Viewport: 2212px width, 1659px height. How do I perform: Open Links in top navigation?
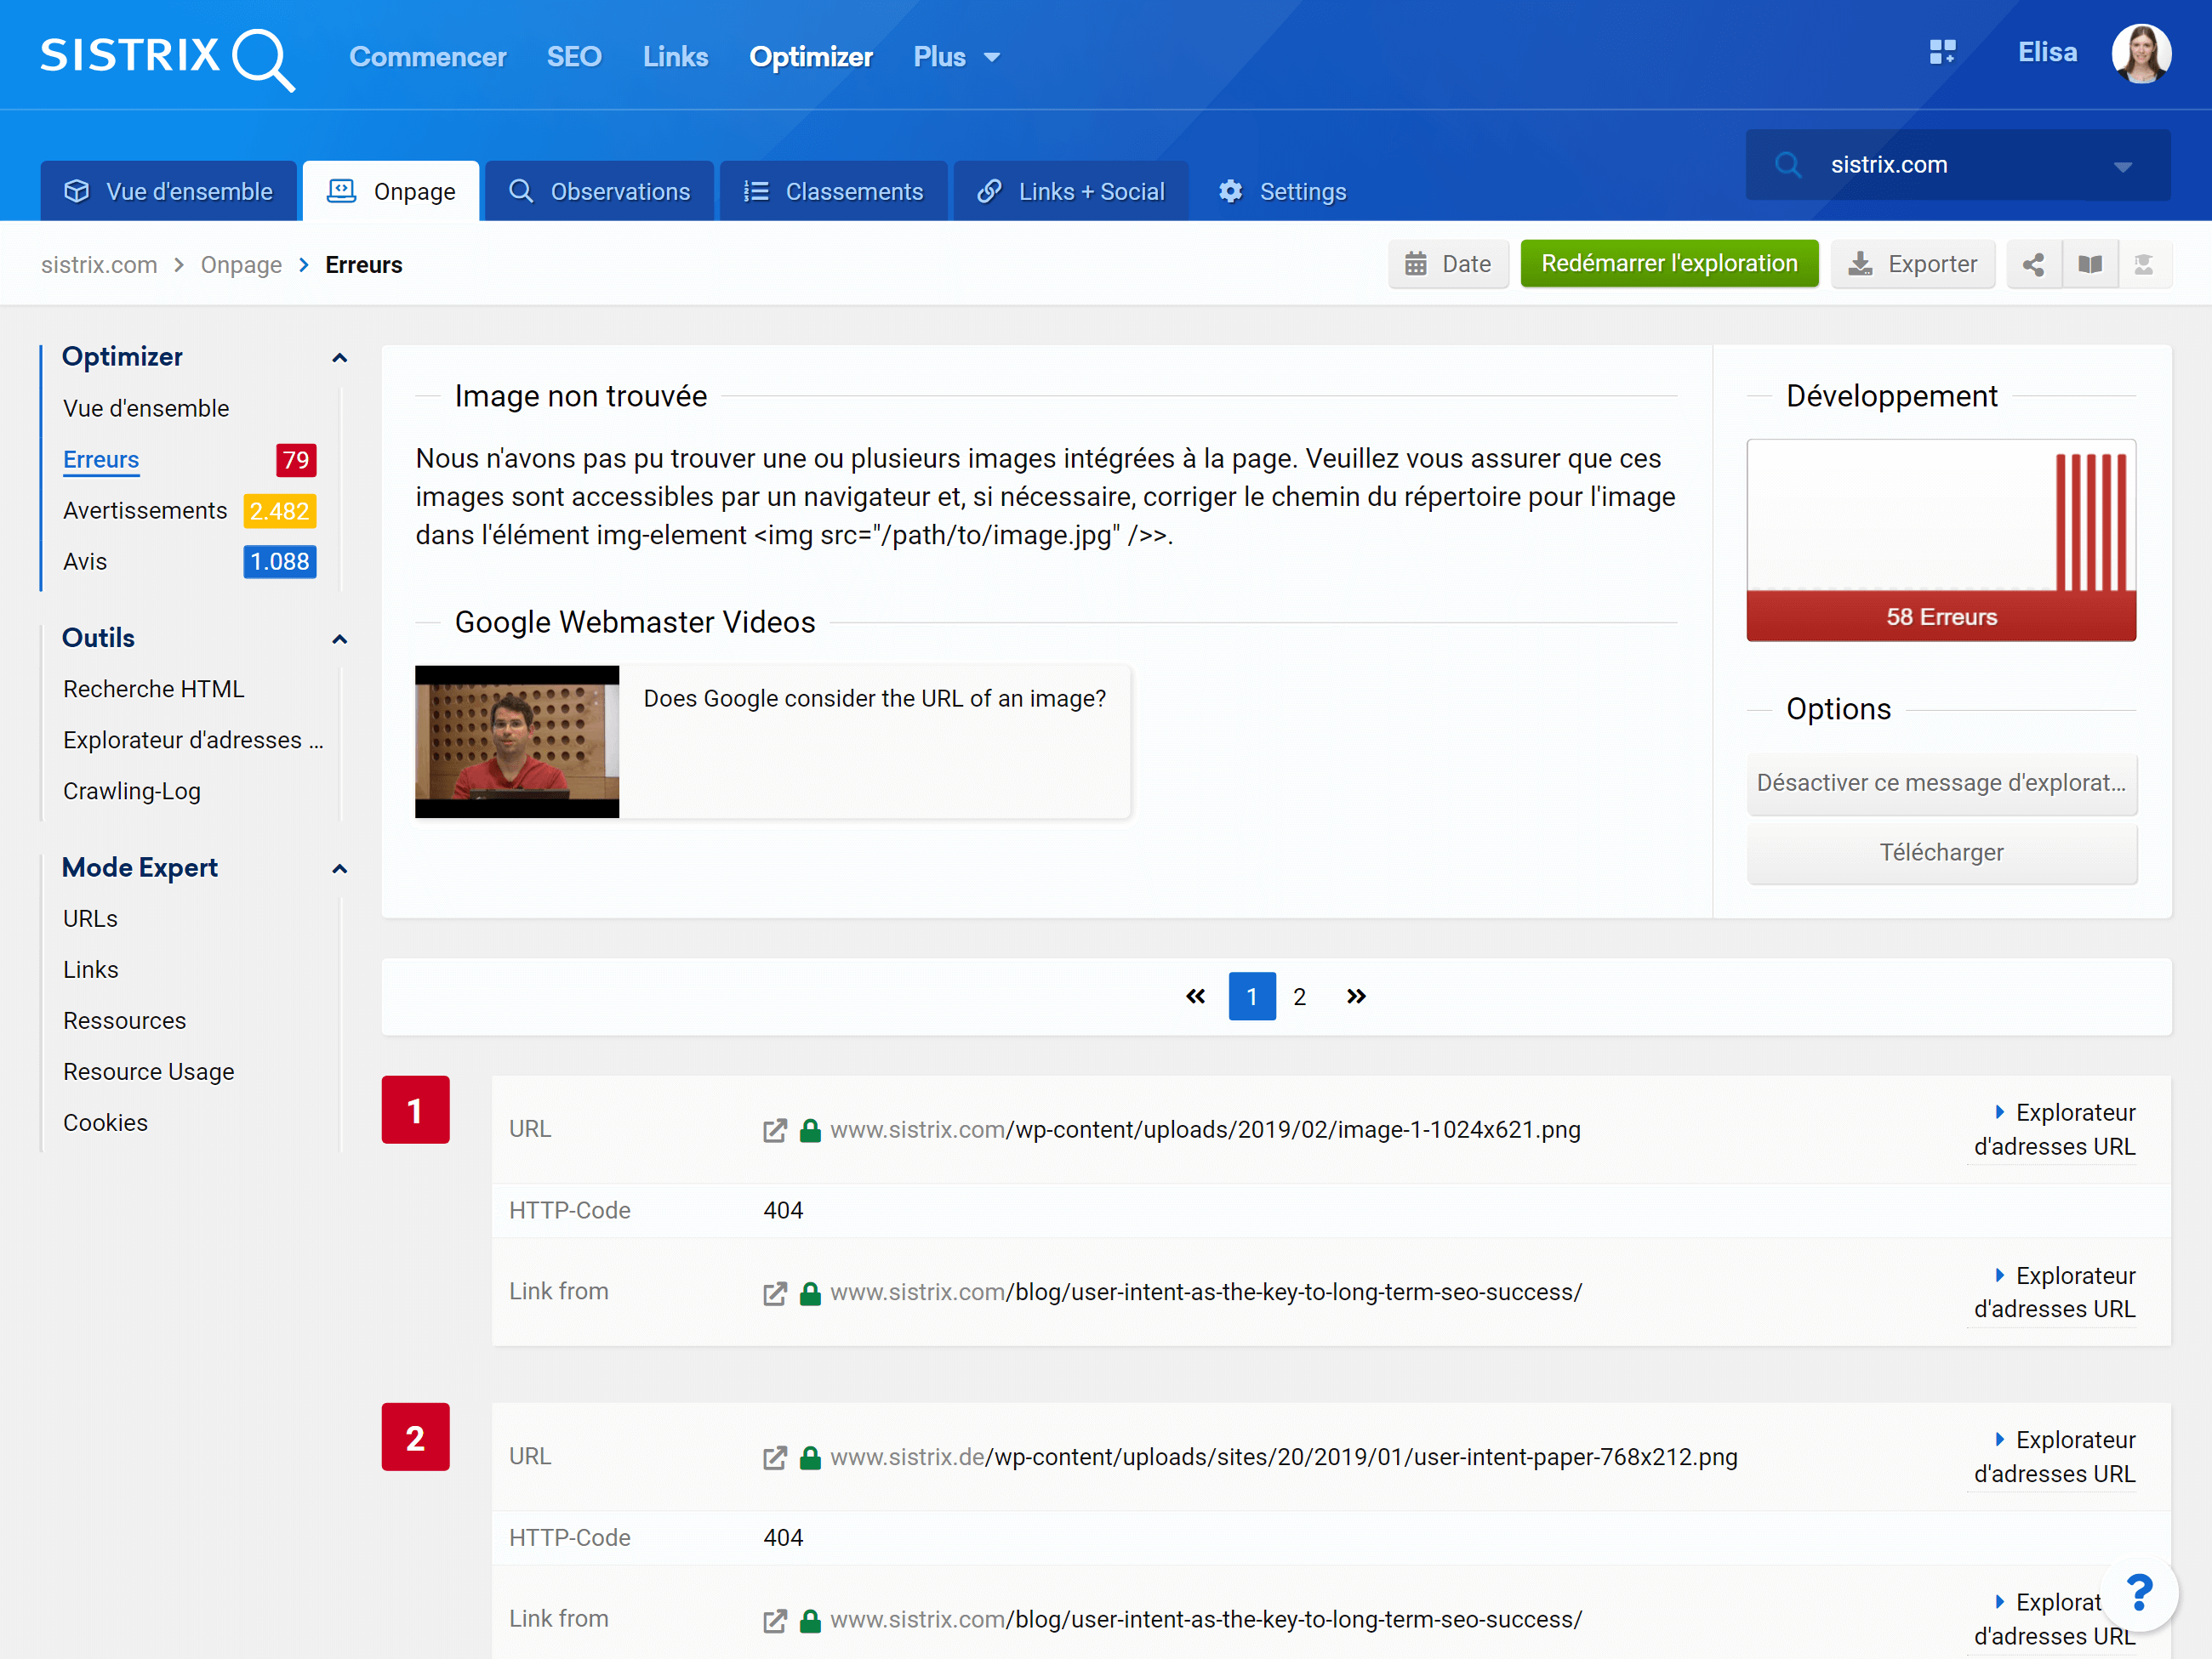676,57
